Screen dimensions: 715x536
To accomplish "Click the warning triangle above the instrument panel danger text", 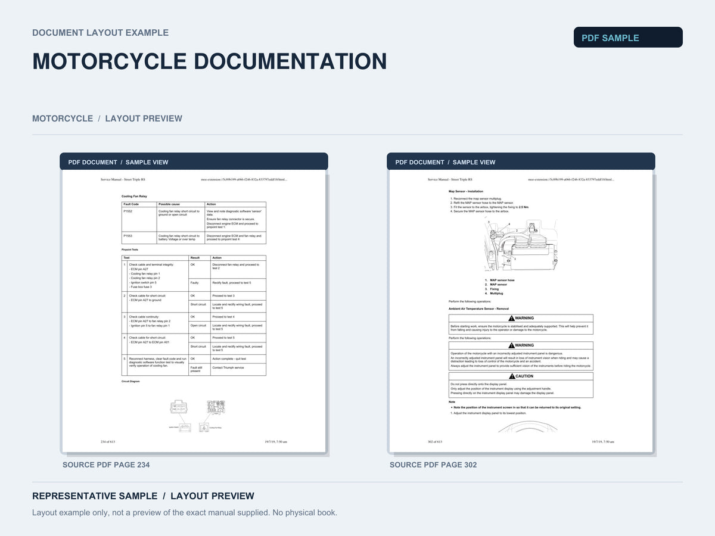I will [x=512, y=345].
